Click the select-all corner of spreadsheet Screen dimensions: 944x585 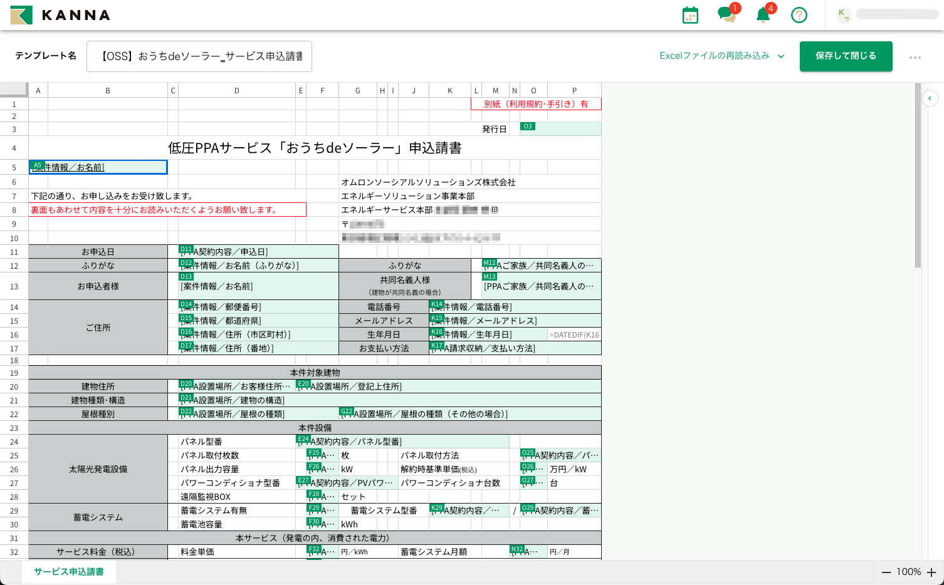(x=14, y=90)
